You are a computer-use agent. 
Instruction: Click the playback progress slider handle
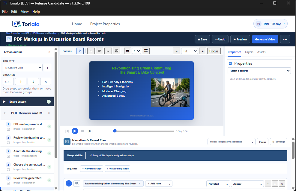coord(115,131)
